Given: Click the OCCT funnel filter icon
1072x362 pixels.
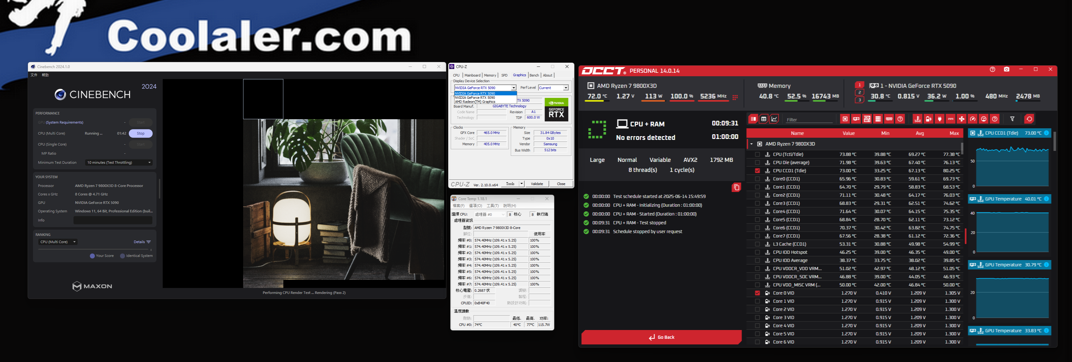Looking at the screenshot, I should [1013, 119].
